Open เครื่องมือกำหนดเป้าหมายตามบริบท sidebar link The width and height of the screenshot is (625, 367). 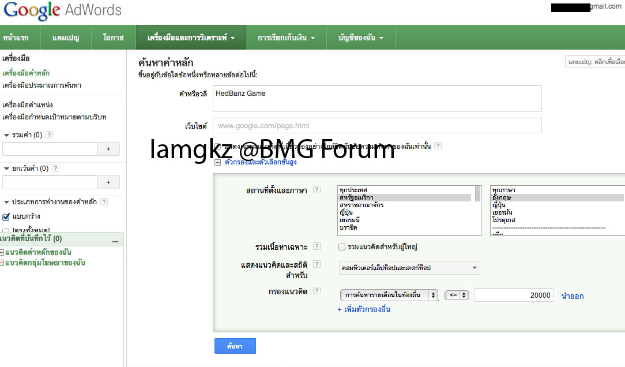coord(54,117)
